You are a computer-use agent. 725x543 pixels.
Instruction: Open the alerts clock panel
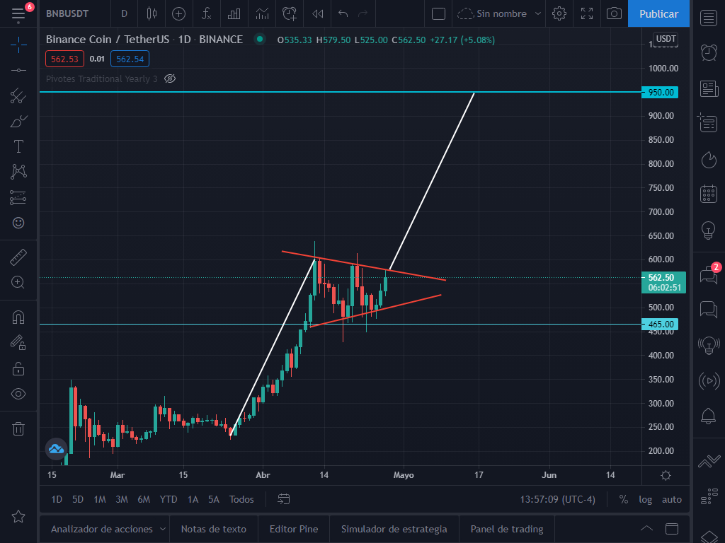(708, 52)
